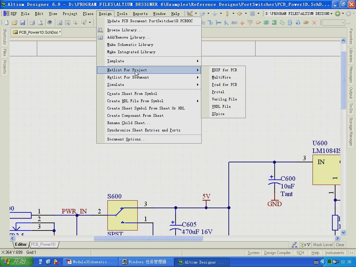Save the document with the floppy icon

point(23,23)
